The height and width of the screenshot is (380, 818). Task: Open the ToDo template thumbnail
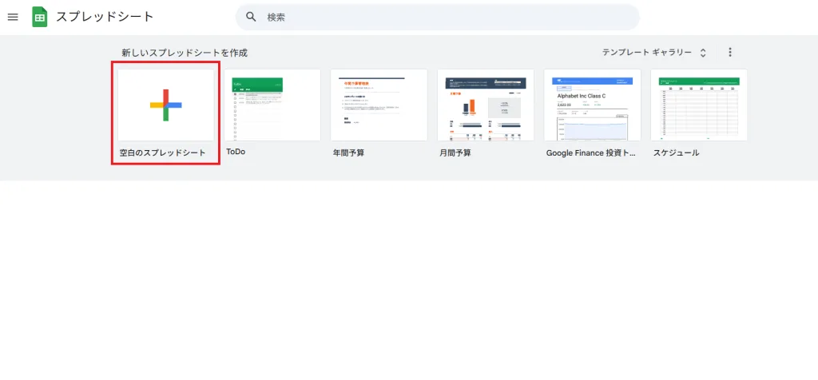272,105
